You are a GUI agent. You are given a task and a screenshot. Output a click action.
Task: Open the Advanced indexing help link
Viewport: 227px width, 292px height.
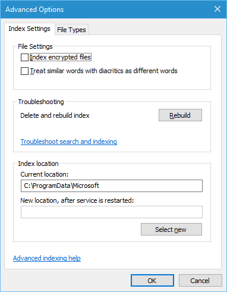[x=47, y=258]
